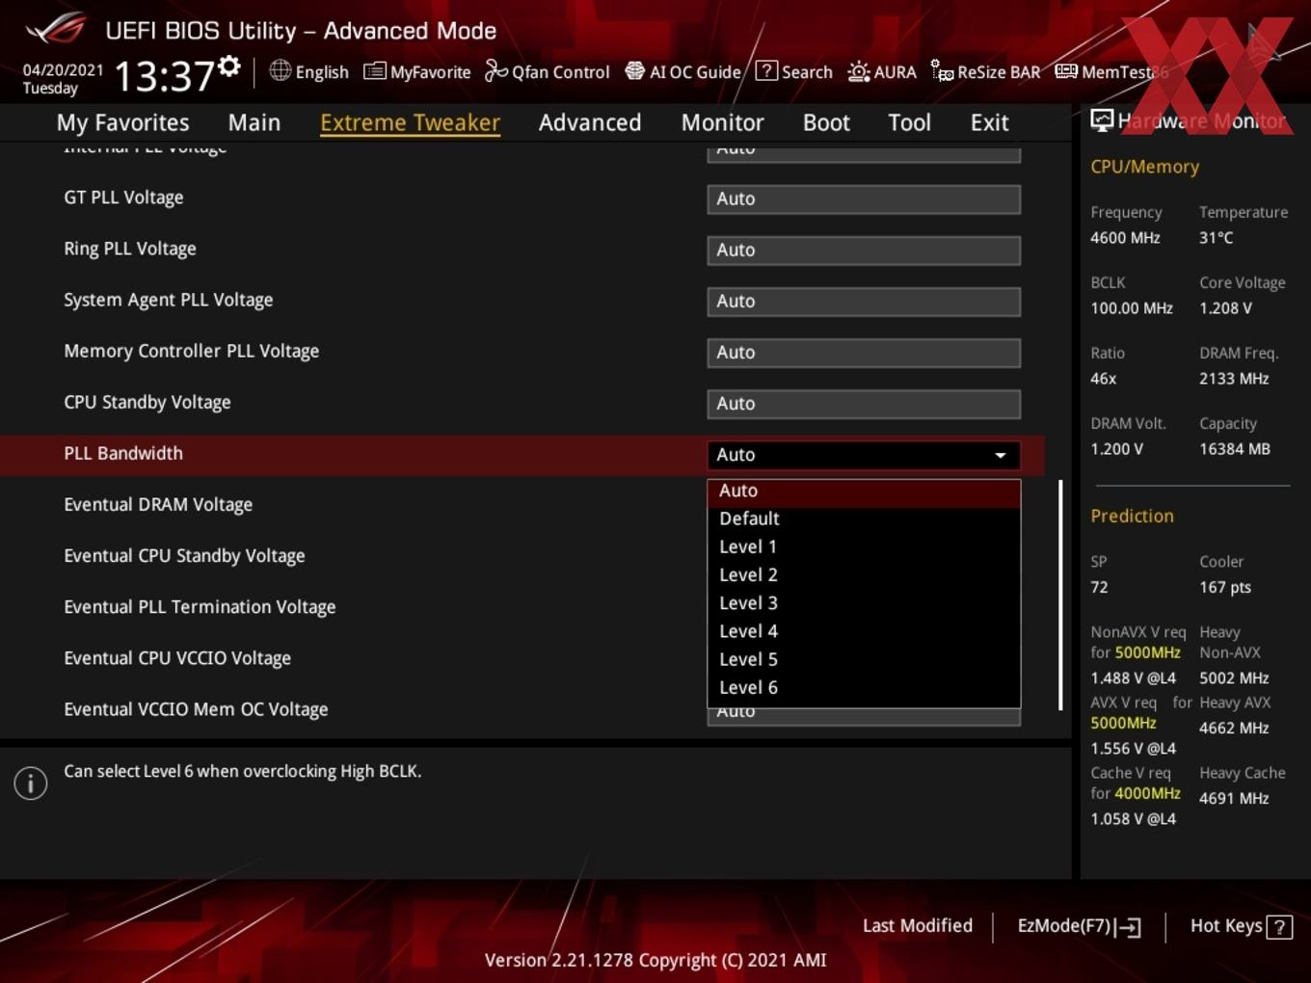The image size is (1311, 983).
Task: Select Eventual CPU VCCIO Voltage row
Action: point(177,658)
